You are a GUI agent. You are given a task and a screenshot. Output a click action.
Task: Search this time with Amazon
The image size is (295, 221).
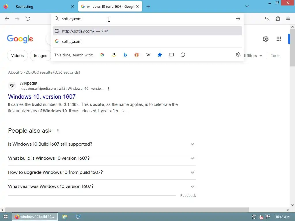pos(114,55)
